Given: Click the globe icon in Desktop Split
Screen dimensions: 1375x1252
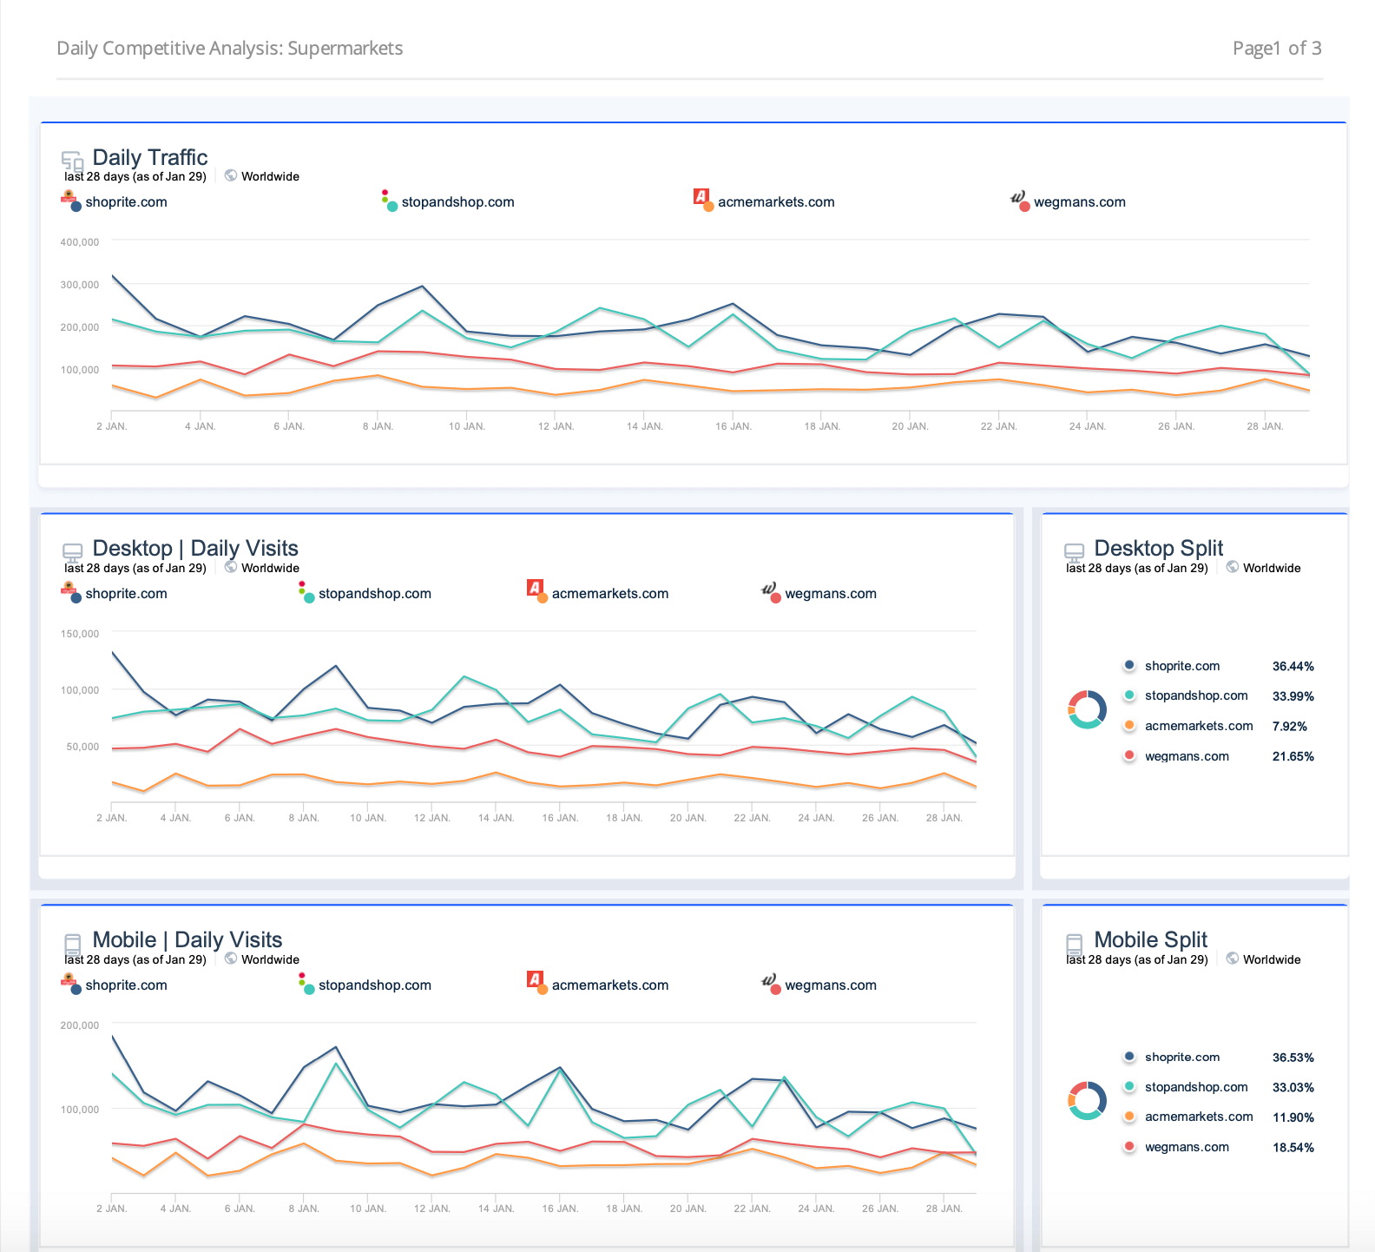Looking at the screenshot, I should [1233, 567].
